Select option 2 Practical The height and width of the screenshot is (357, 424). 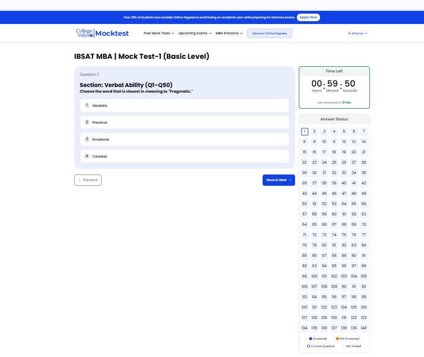(x=184, y=122)
